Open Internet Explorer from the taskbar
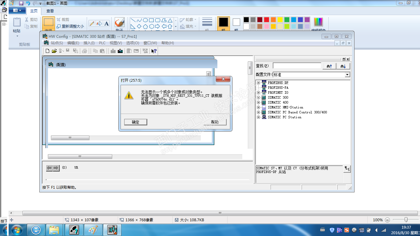The height and width of the screenshot is (236, 420). (36, 230)
